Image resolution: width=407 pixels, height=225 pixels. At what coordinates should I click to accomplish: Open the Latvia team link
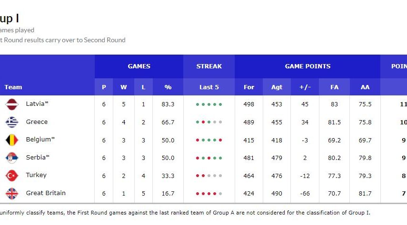click(35, 104)
